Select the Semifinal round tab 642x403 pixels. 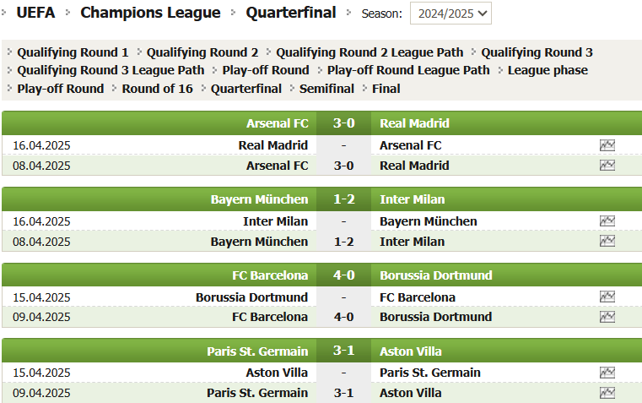[x=326, y=89]
